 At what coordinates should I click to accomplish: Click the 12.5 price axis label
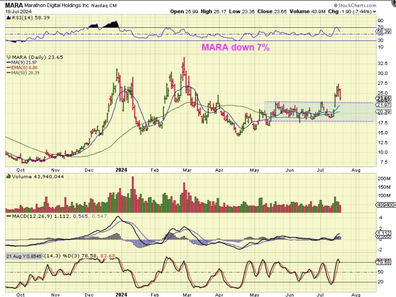382,142
